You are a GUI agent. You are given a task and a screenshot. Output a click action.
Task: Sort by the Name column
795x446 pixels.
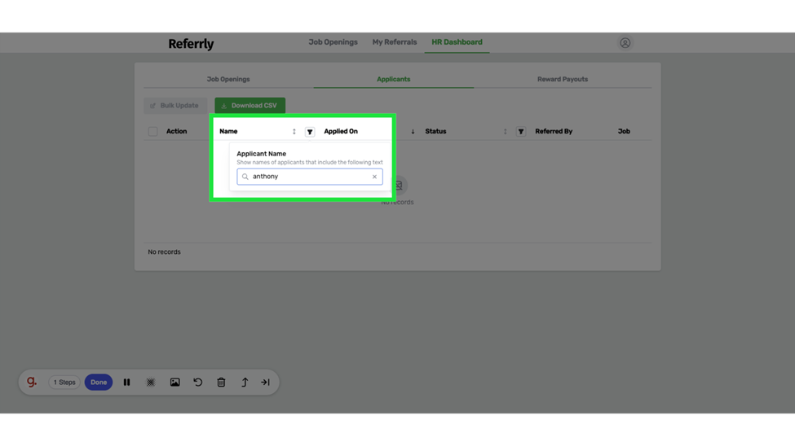click(294, 131)
